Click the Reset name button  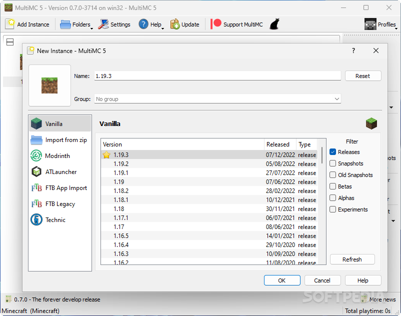pyautogui.click(x=363, y=76)
